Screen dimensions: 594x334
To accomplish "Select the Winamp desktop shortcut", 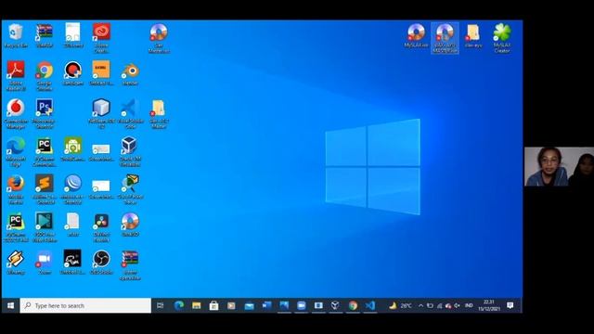I will click(16, 263).
